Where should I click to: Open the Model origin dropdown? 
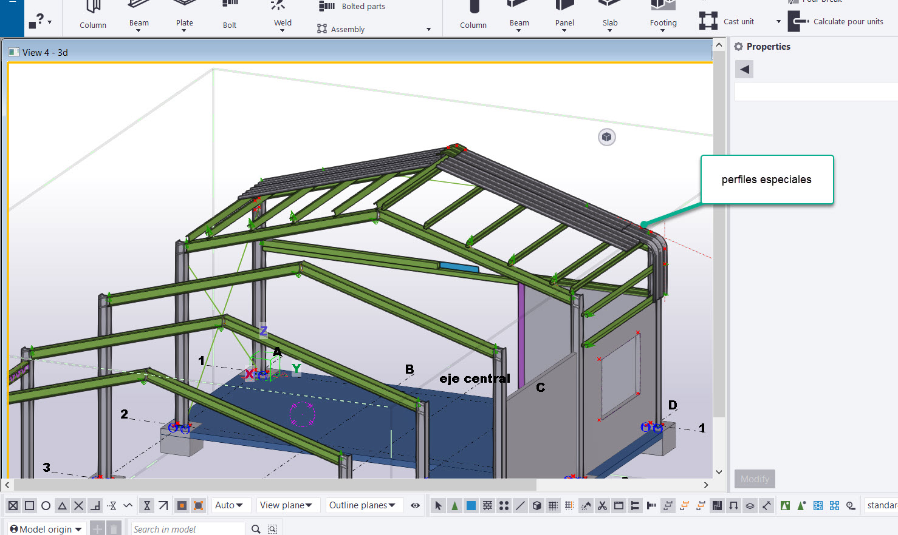(x=46, y=529)
